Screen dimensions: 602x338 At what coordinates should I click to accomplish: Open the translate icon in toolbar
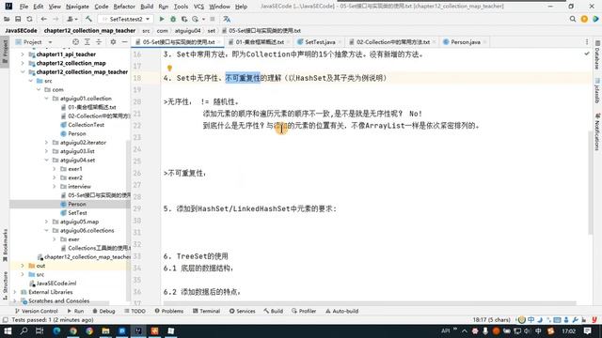[227, 19]
